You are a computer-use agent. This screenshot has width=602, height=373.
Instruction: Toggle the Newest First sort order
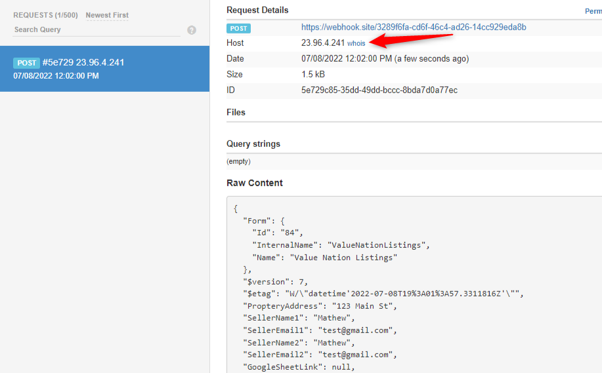coord(107,15)
